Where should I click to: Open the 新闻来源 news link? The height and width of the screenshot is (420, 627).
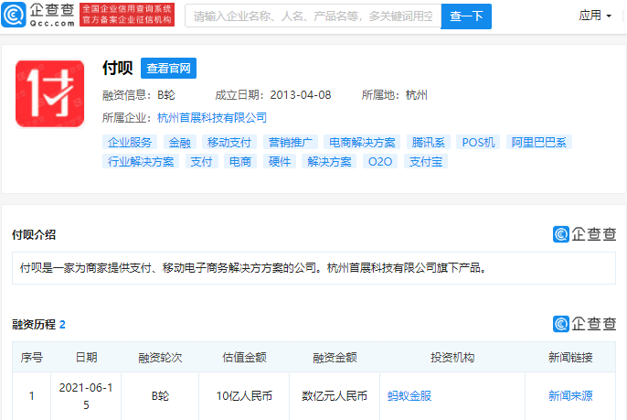tap(570, 396)
